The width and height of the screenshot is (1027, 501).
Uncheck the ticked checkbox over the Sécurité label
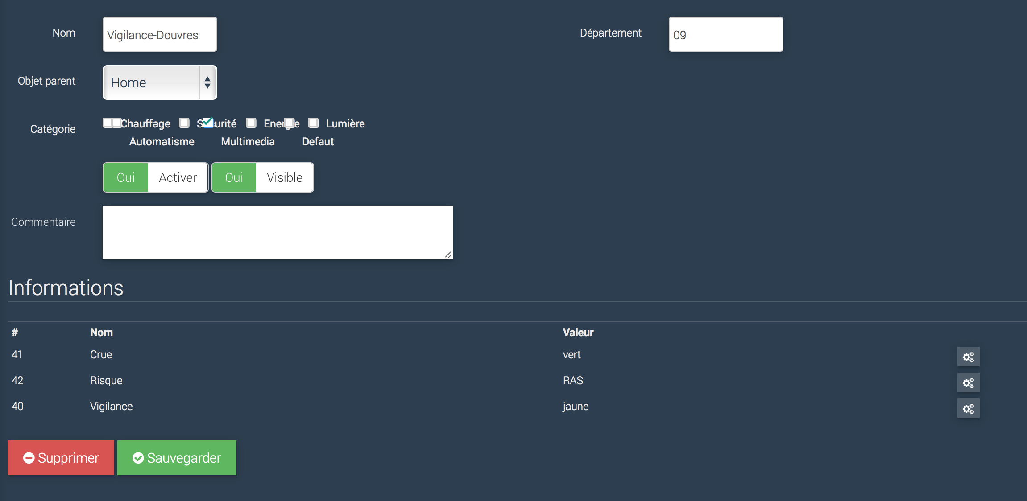208,123
